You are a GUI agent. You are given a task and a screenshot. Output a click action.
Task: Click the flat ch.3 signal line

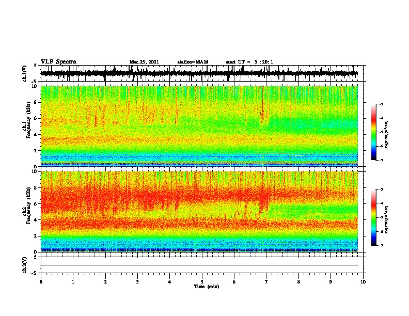(199, 265)
